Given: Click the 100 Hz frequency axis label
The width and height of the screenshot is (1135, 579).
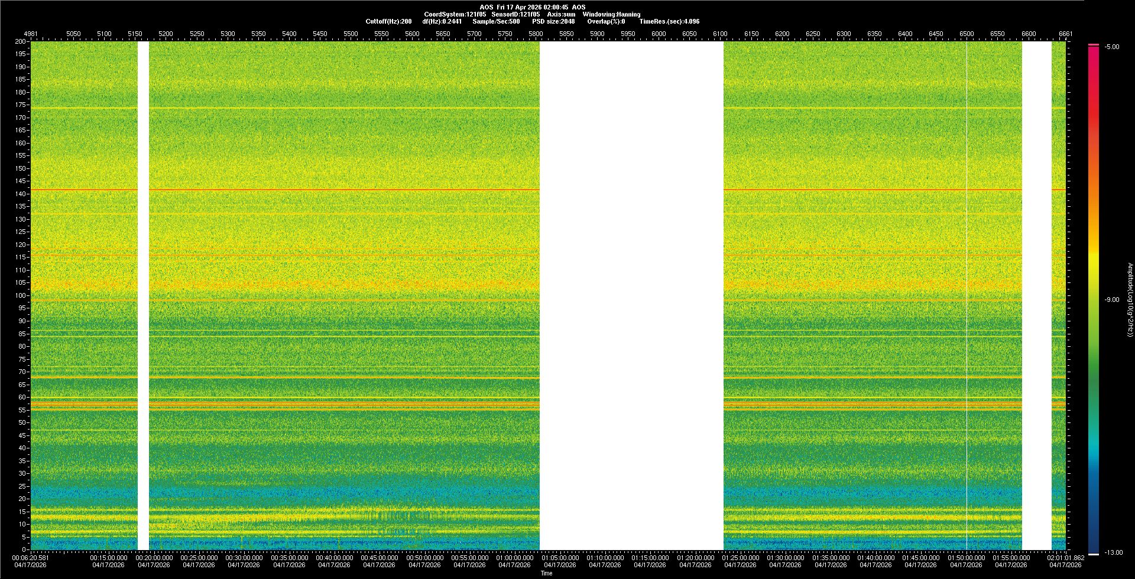Looking at the screenshot, I should tap(20, 295).
